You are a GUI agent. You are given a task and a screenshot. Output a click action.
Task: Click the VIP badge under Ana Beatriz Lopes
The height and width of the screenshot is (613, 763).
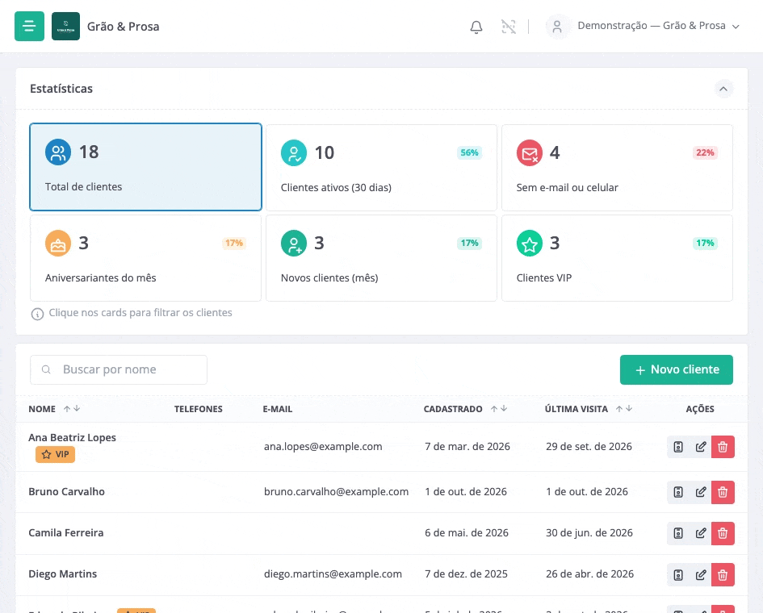[x=55, y=455]
